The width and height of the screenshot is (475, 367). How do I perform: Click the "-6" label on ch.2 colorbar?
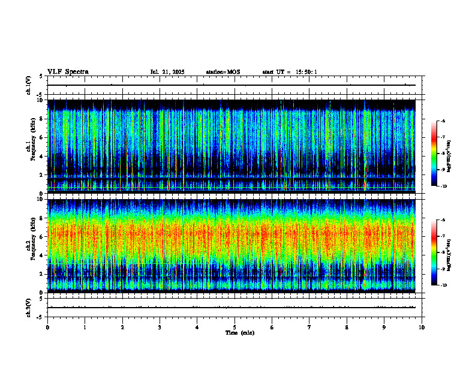(443, 220)
